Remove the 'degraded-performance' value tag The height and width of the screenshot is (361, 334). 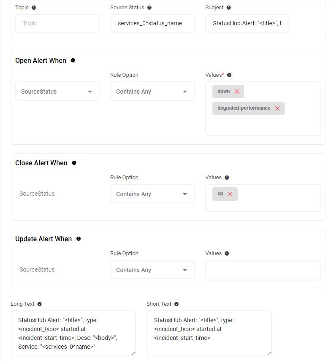pos(277,108)
